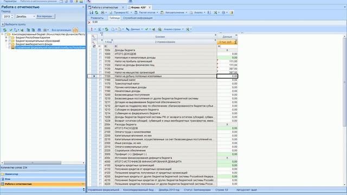Select the Форма: 426 document tab

pos(139,7)
